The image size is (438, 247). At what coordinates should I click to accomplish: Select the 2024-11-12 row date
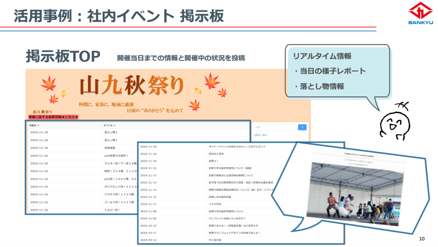coord(148,197)
